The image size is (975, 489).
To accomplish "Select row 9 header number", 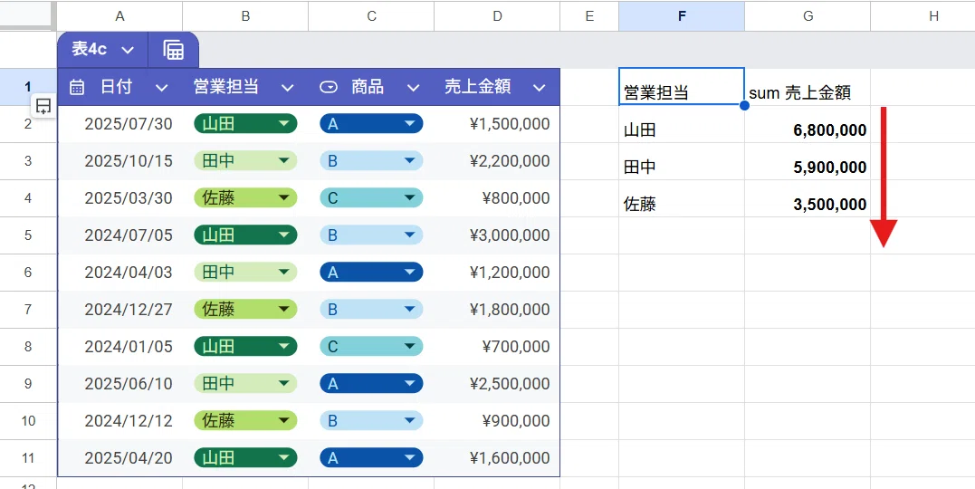I will [28, 383].
